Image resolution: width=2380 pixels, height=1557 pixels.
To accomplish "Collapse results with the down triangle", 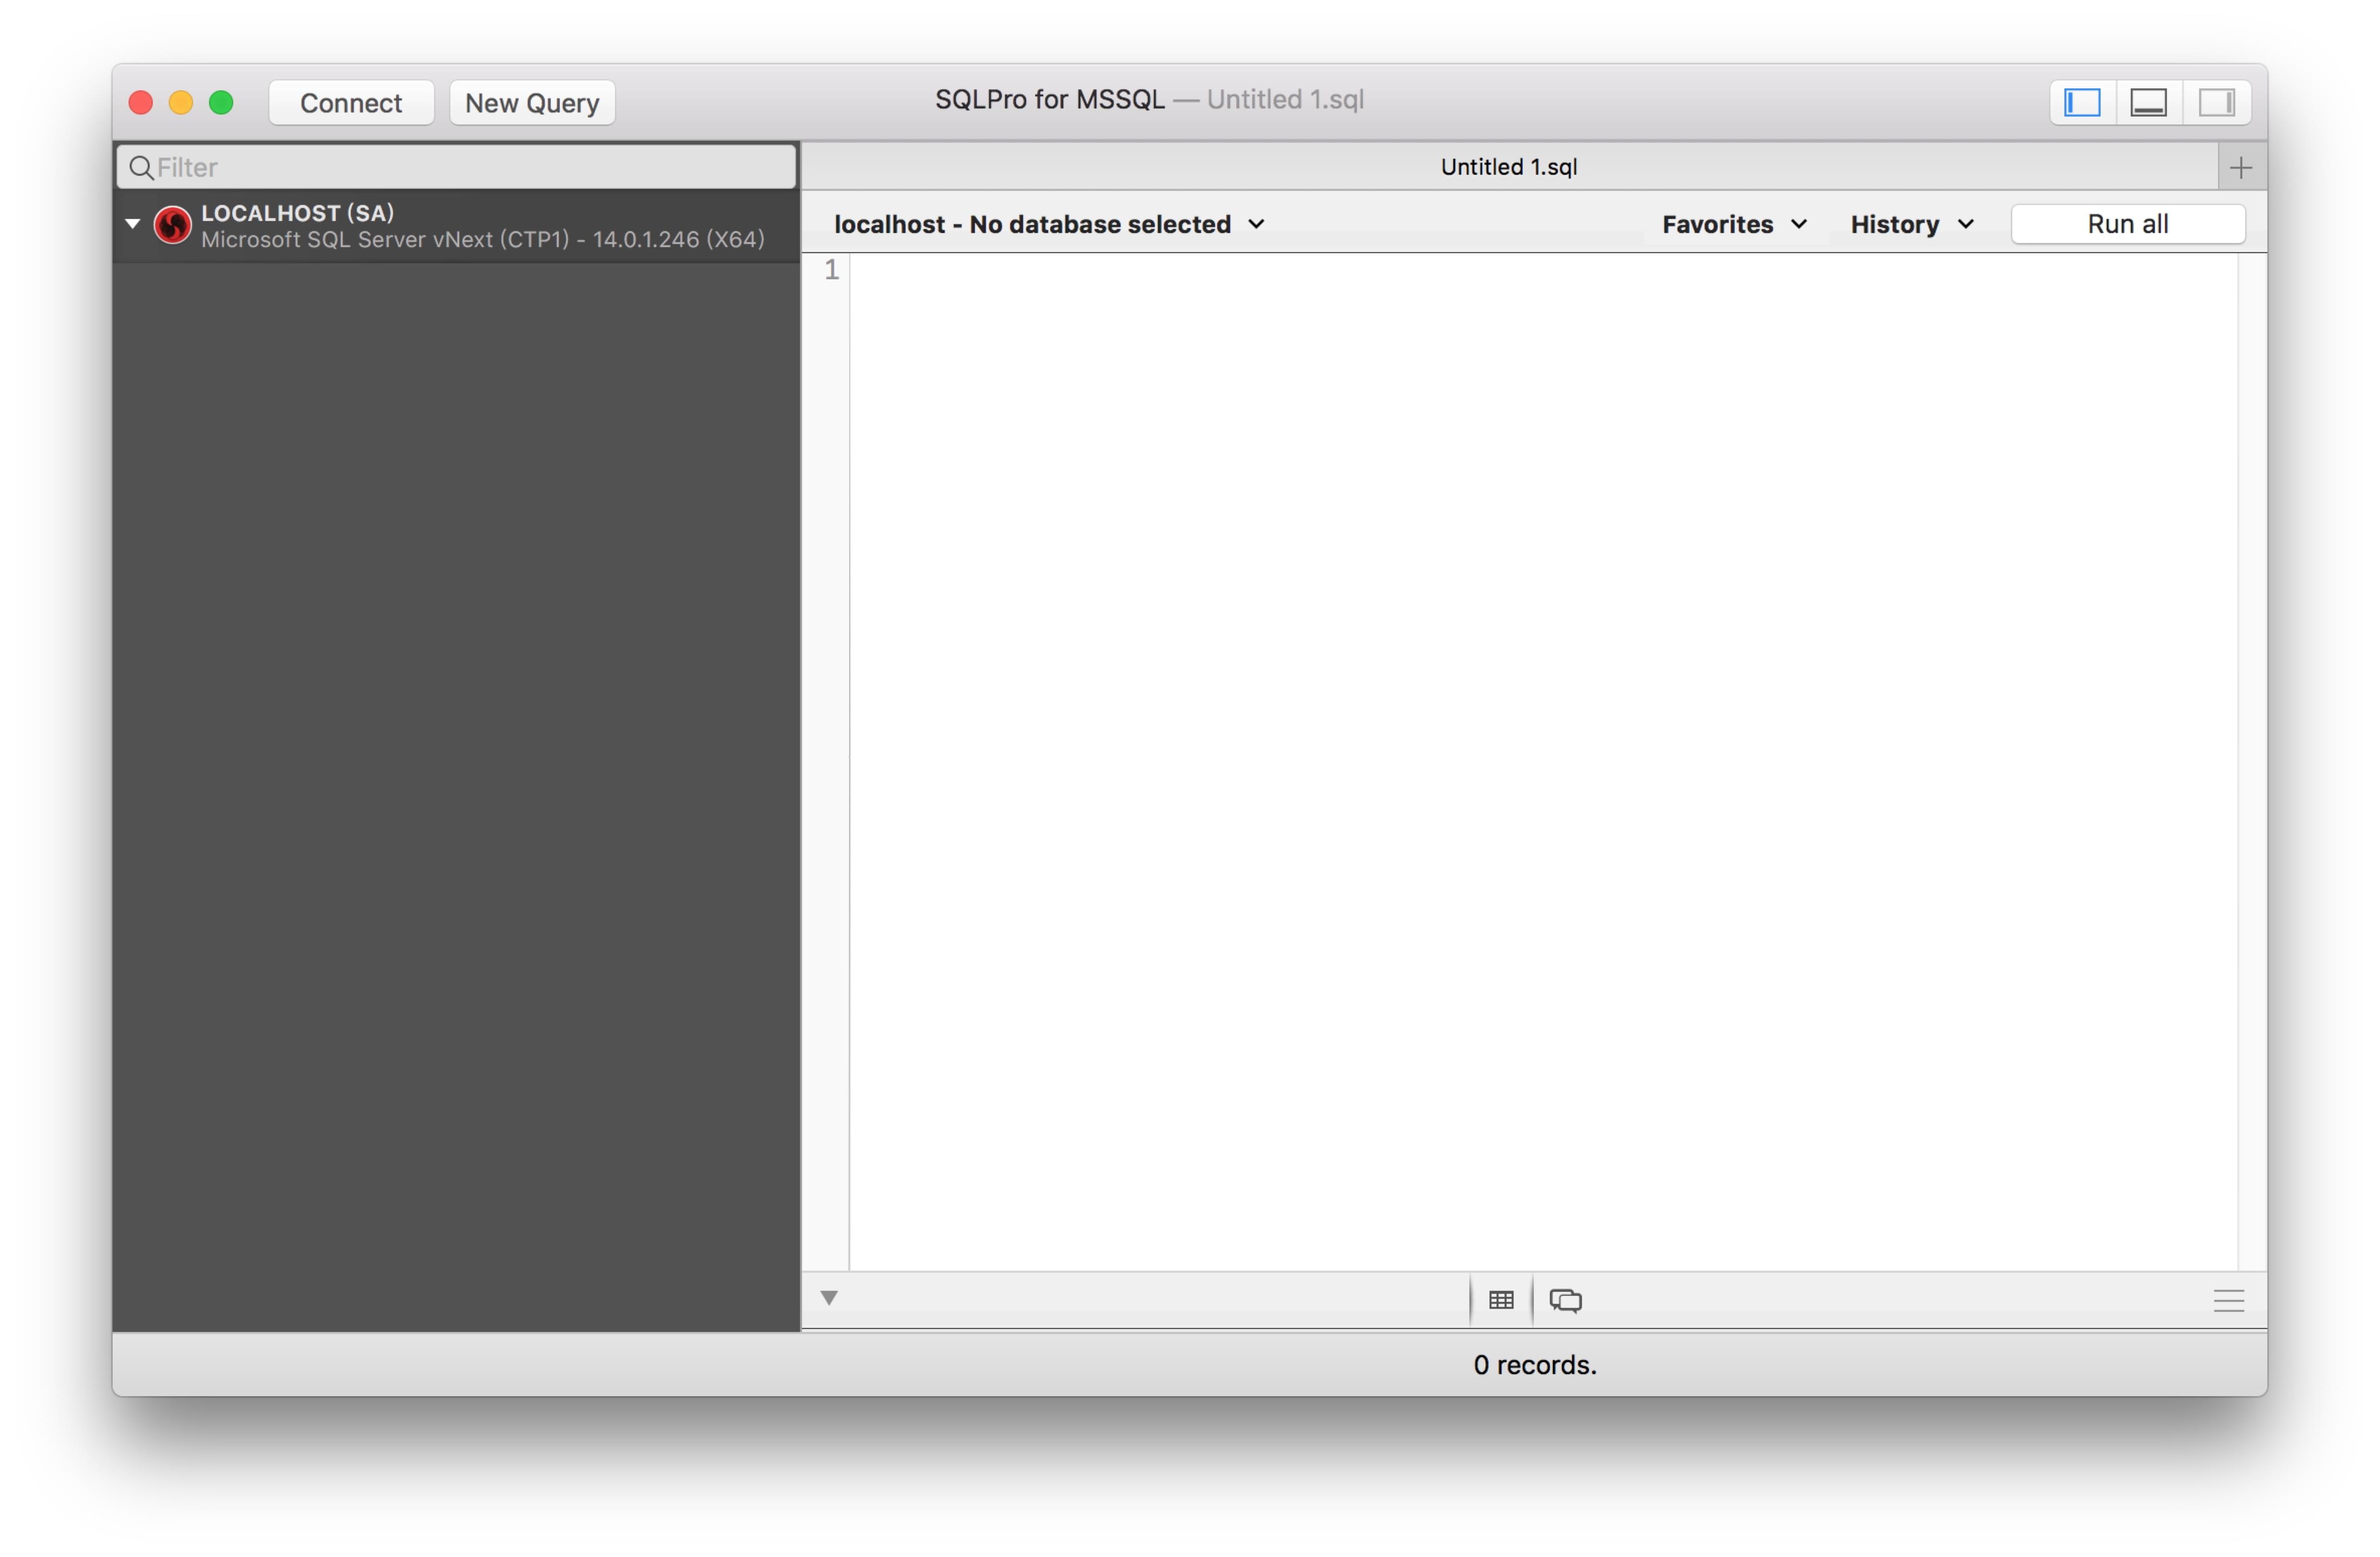I will pyautogui.click(x=829, y=1298).
